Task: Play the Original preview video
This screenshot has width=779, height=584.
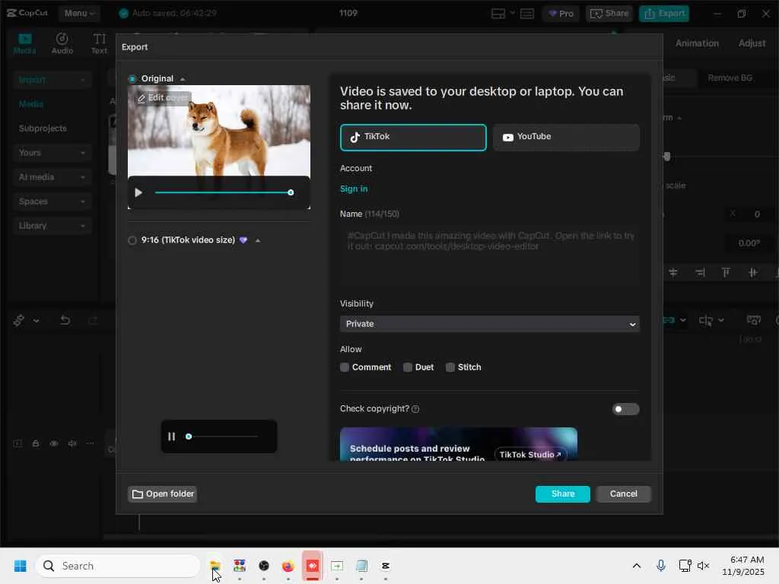Action: pos(138,192)
